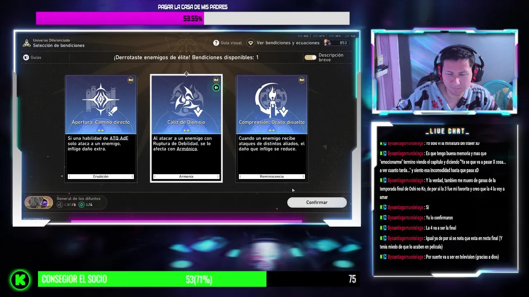Click General de los difuntos label
Image resolution: width=529 pixels, height=297 pixels.
79,199
